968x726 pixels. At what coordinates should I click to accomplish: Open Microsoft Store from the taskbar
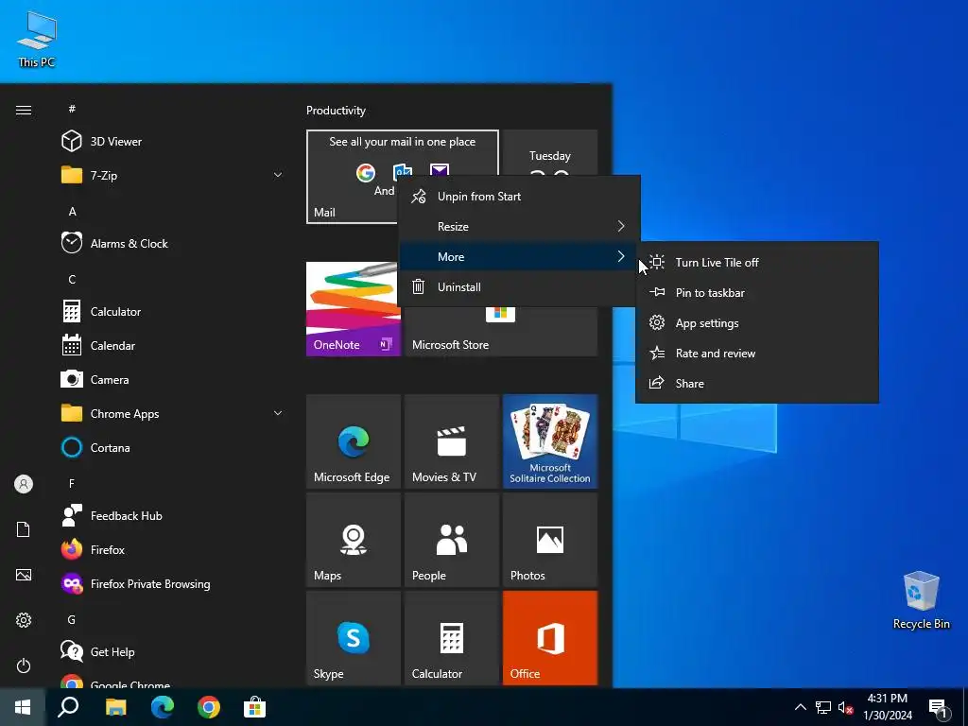254,707
